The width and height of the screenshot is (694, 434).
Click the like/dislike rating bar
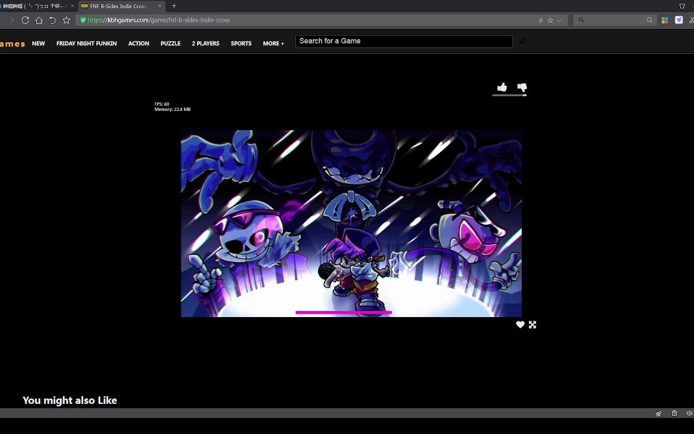tap(510, 95)
